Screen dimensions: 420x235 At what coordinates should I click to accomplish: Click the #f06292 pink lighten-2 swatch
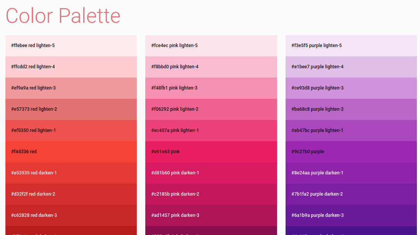pos(211,109)
